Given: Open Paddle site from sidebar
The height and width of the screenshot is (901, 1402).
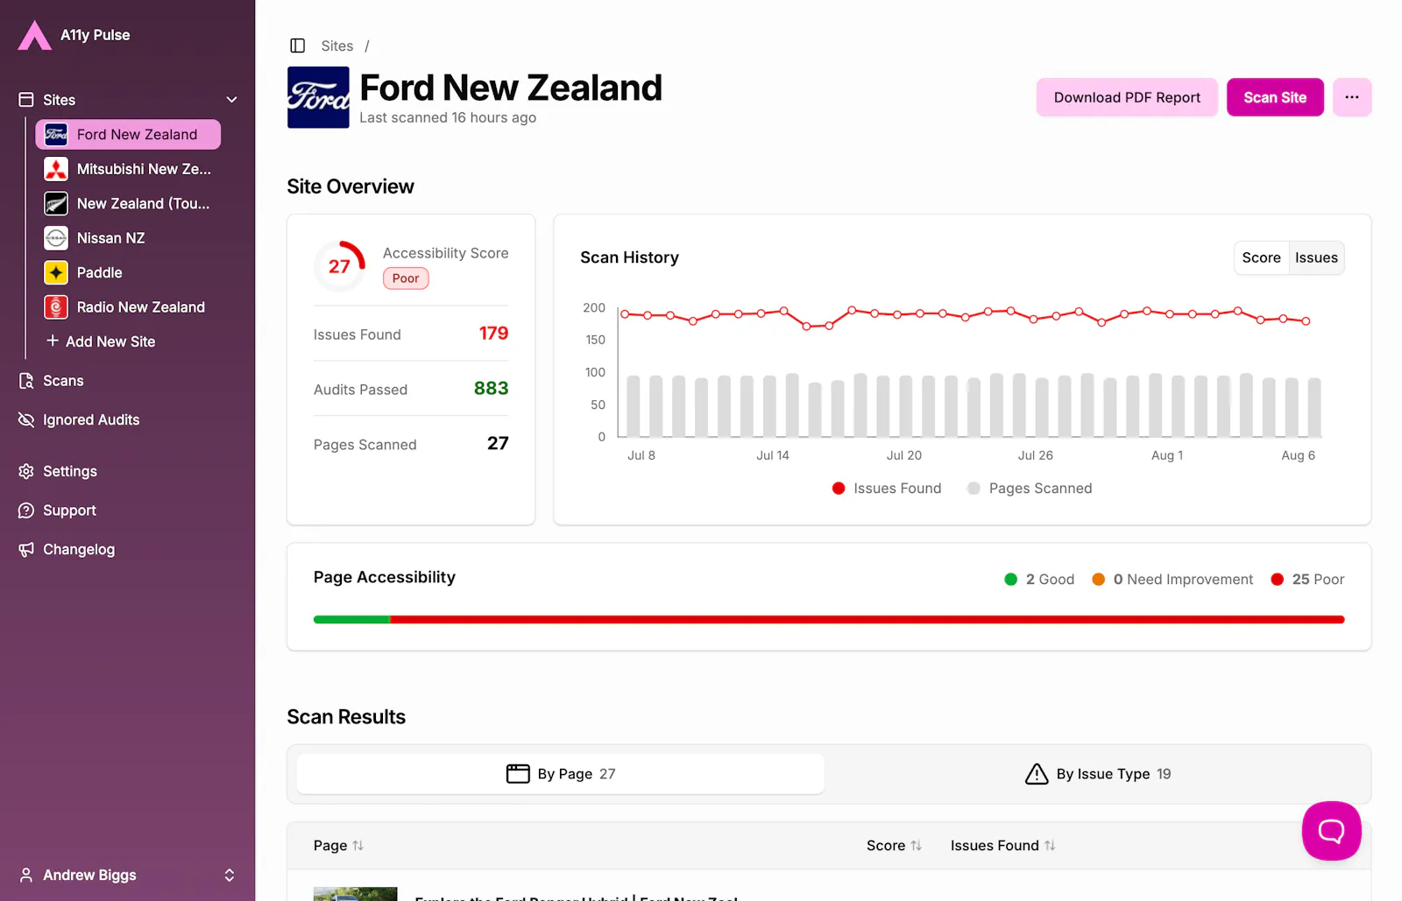Looking at the screenshot, I should pyautogui.click(x=128, y=273).
